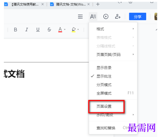Screen dimensions: 161x137
Task: Open the hamburger menu icon
Action: pos(80,17)
